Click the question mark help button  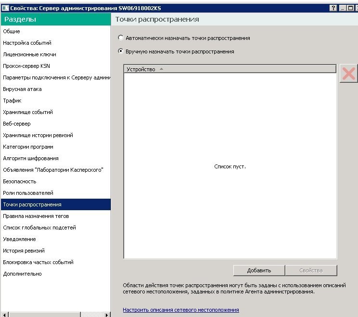(333, 8)
